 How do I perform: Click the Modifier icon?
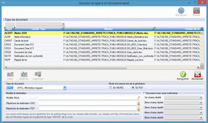click(x=24, y=74)
